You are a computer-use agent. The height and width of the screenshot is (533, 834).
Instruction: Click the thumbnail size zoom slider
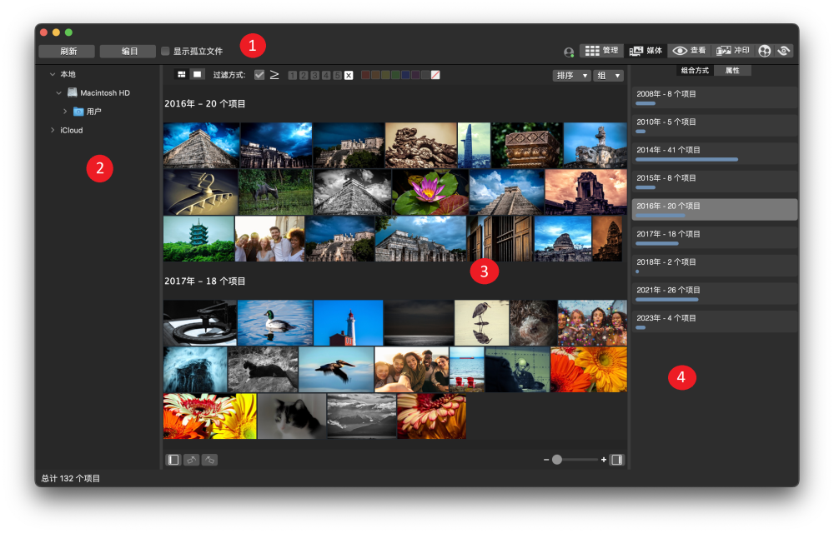(x=557, y=460)
